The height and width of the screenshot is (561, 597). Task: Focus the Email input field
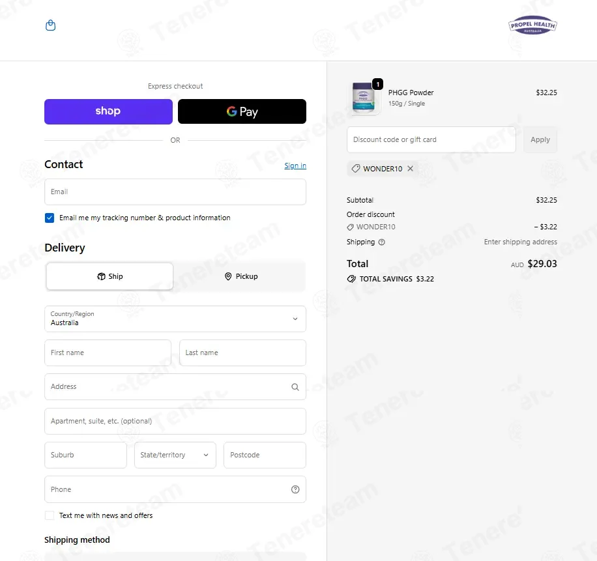coord(175,192)
